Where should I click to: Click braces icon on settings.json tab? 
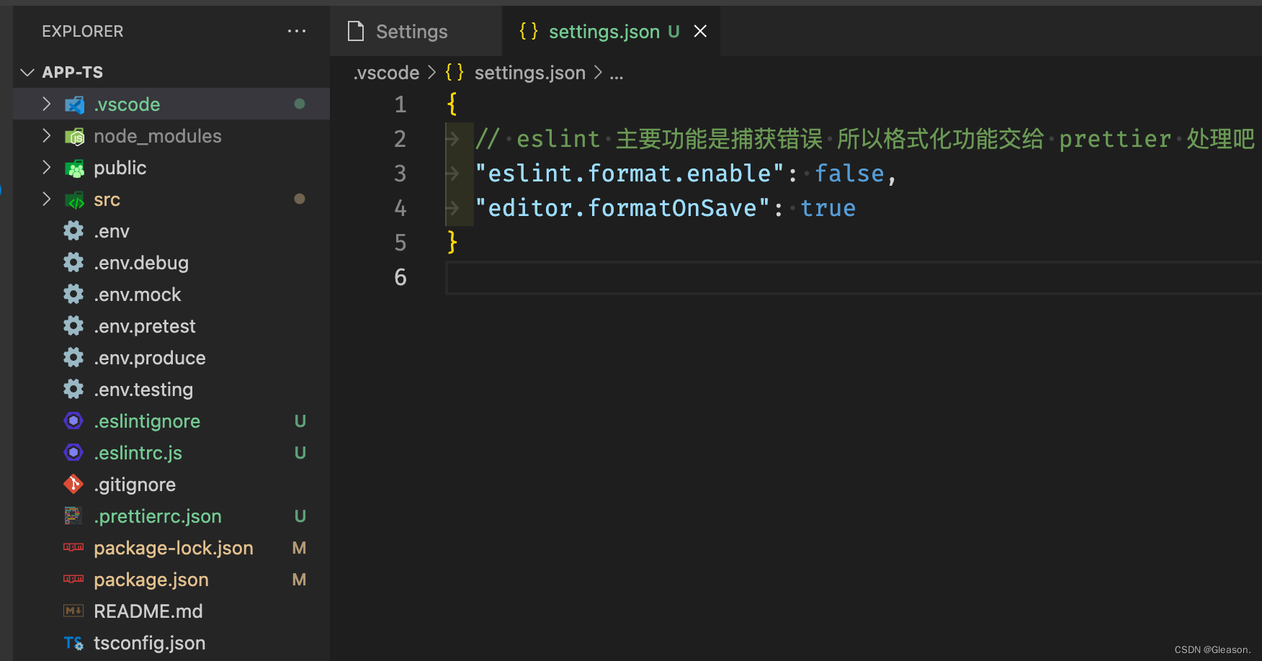pyautogui.click(x=529, y=31)
